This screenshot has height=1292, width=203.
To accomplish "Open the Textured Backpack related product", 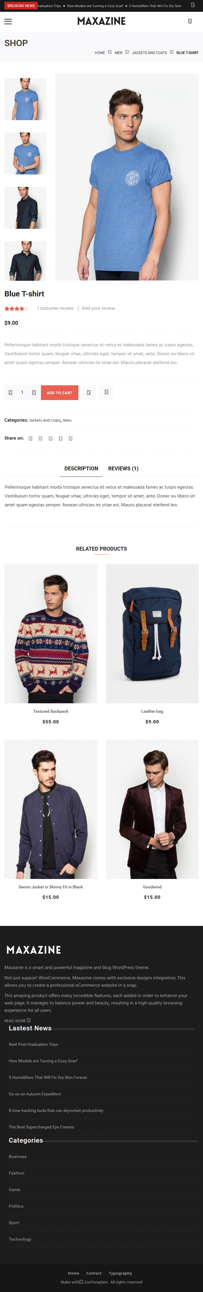I will point(50,711).
